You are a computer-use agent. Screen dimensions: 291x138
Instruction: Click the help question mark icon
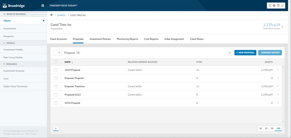pos(270,6)
